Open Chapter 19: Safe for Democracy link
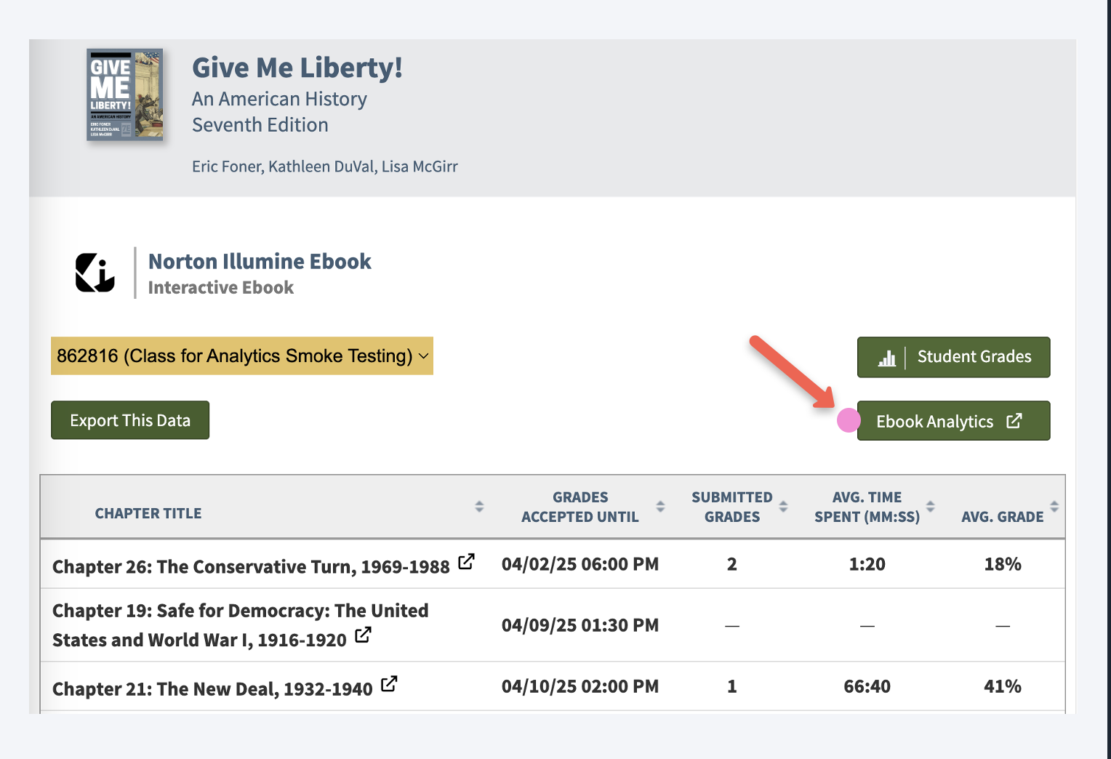Screen dimensions: 1111x759 241,625
